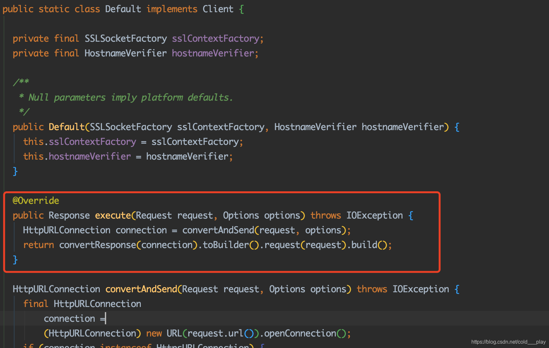This screenshot has height=348, width=549.
Task: Click the Client interface name
Action: [218, 9]
